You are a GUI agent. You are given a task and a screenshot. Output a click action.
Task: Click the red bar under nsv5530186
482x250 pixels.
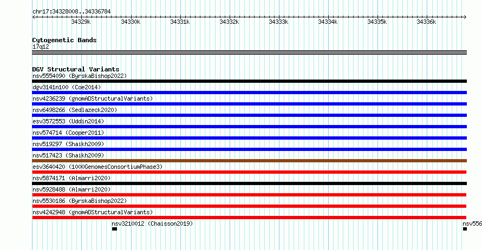pyautogui.click(x=249, y=206)
